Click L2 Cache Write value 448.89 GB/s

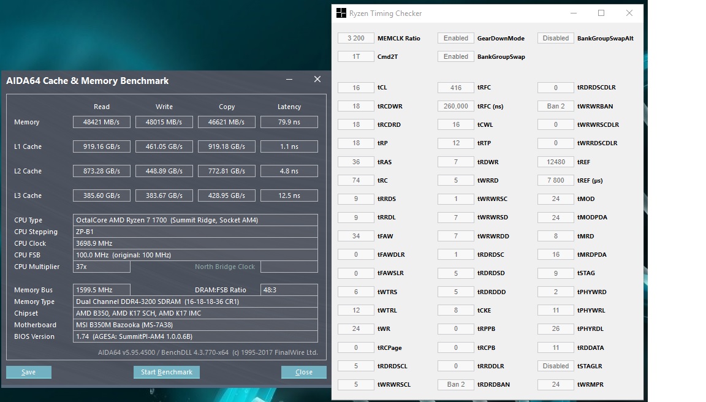(164, 171)
